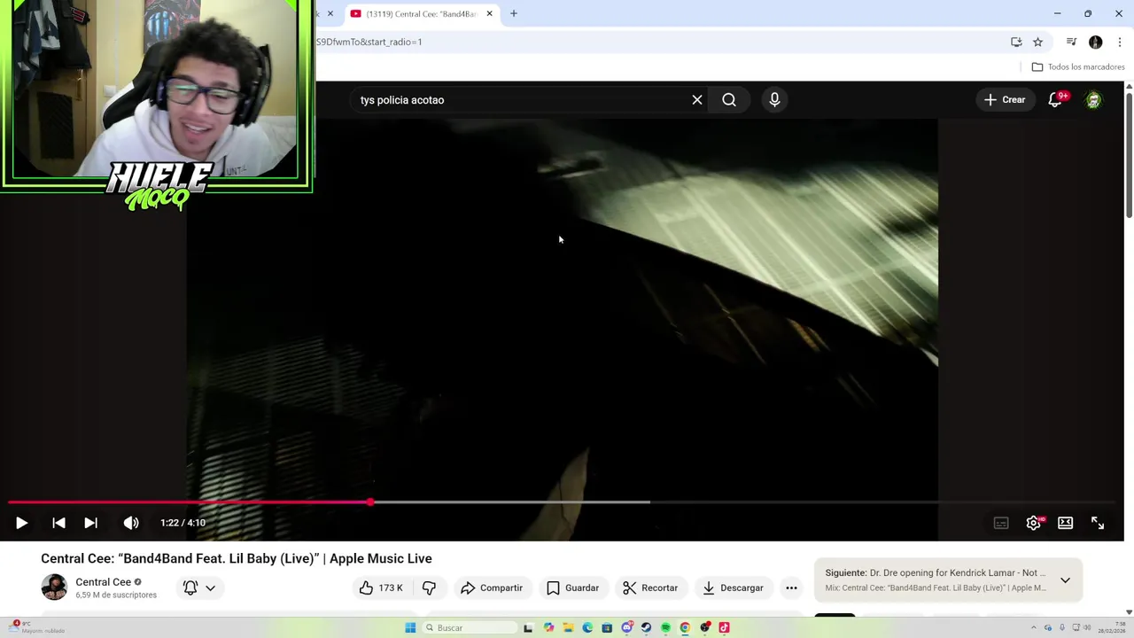Toggle subtitles on the player

tap(1001, 523)
